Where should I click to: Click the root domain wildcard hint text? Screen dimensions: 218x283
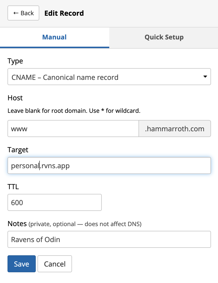[x=74, y=111]
